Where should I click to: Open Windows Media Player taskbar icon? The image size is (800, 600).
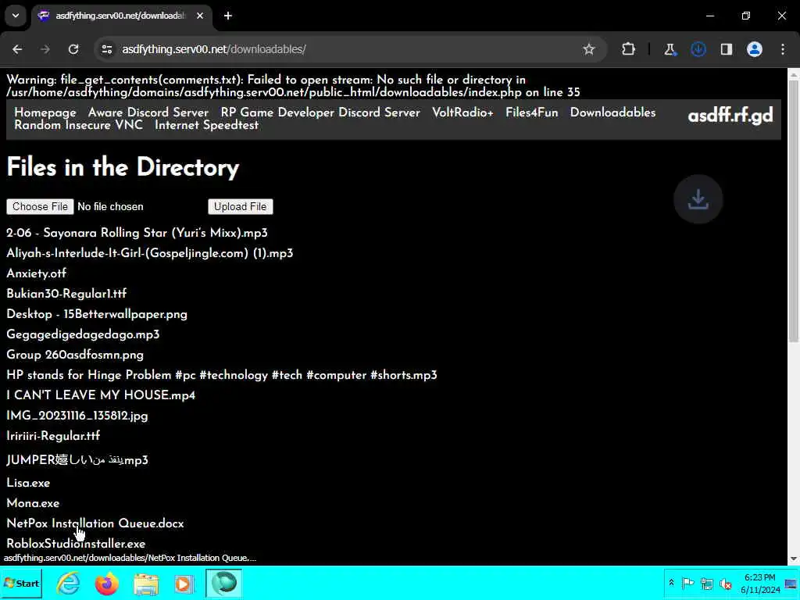click(x=184, y=584)
